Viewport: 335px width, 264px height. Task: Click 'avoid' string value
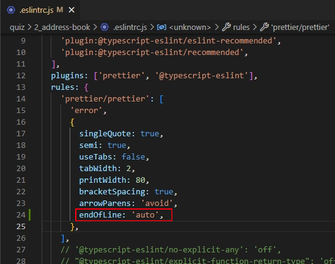157,204
